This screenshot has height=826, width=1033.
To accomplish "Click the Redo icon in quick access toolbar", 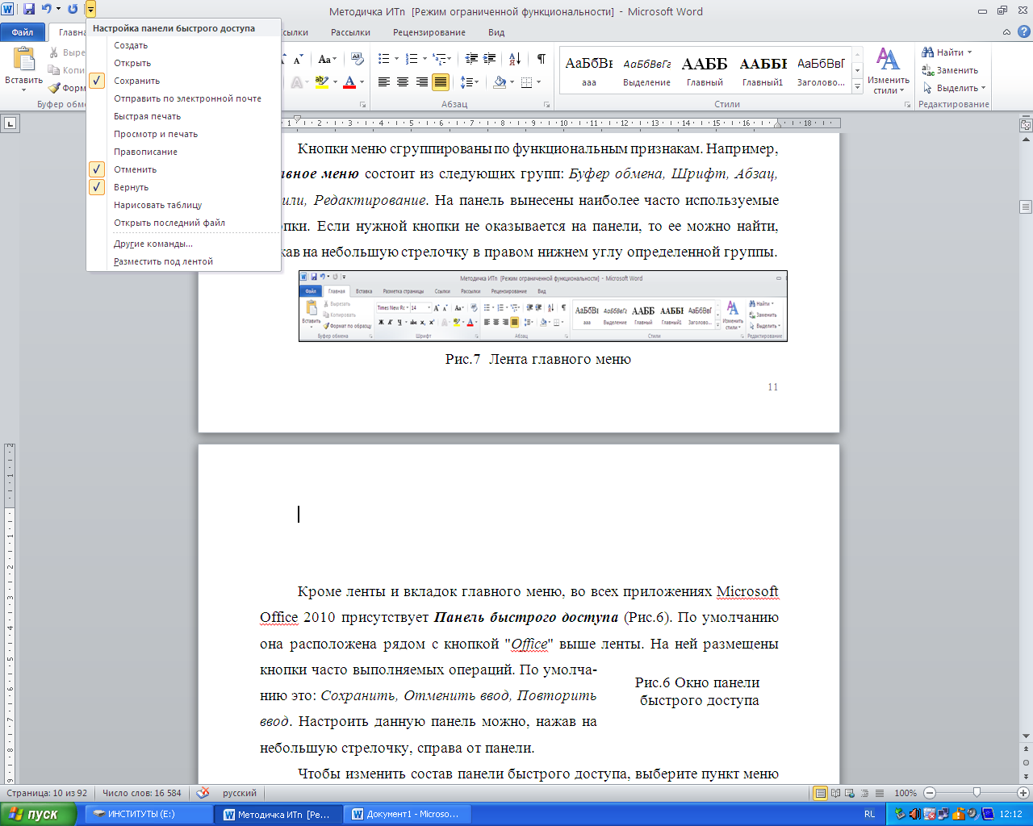I will point(73,10).
